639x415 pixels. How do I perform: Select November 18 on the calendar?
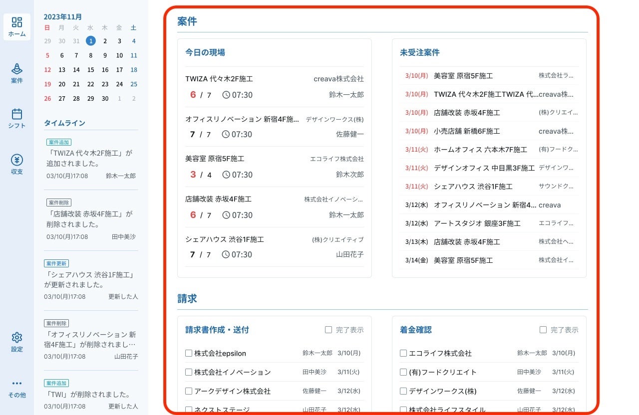click(x=134, y=70)
